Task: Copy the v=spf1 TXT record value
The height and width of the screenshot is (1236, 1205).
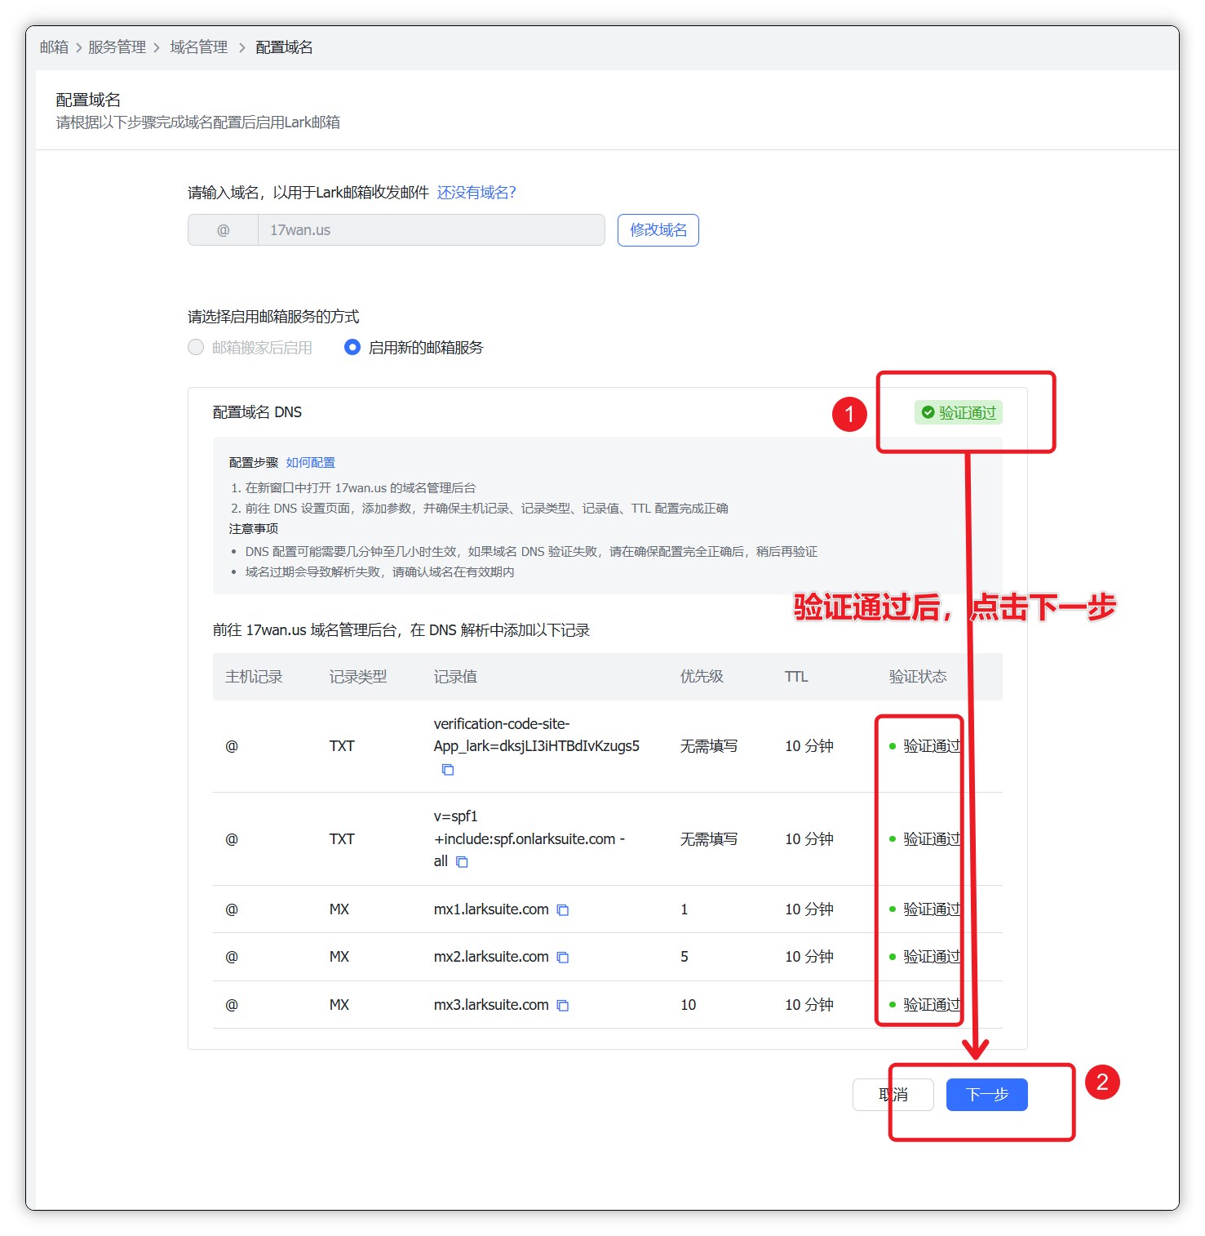Action: [462, 862]
